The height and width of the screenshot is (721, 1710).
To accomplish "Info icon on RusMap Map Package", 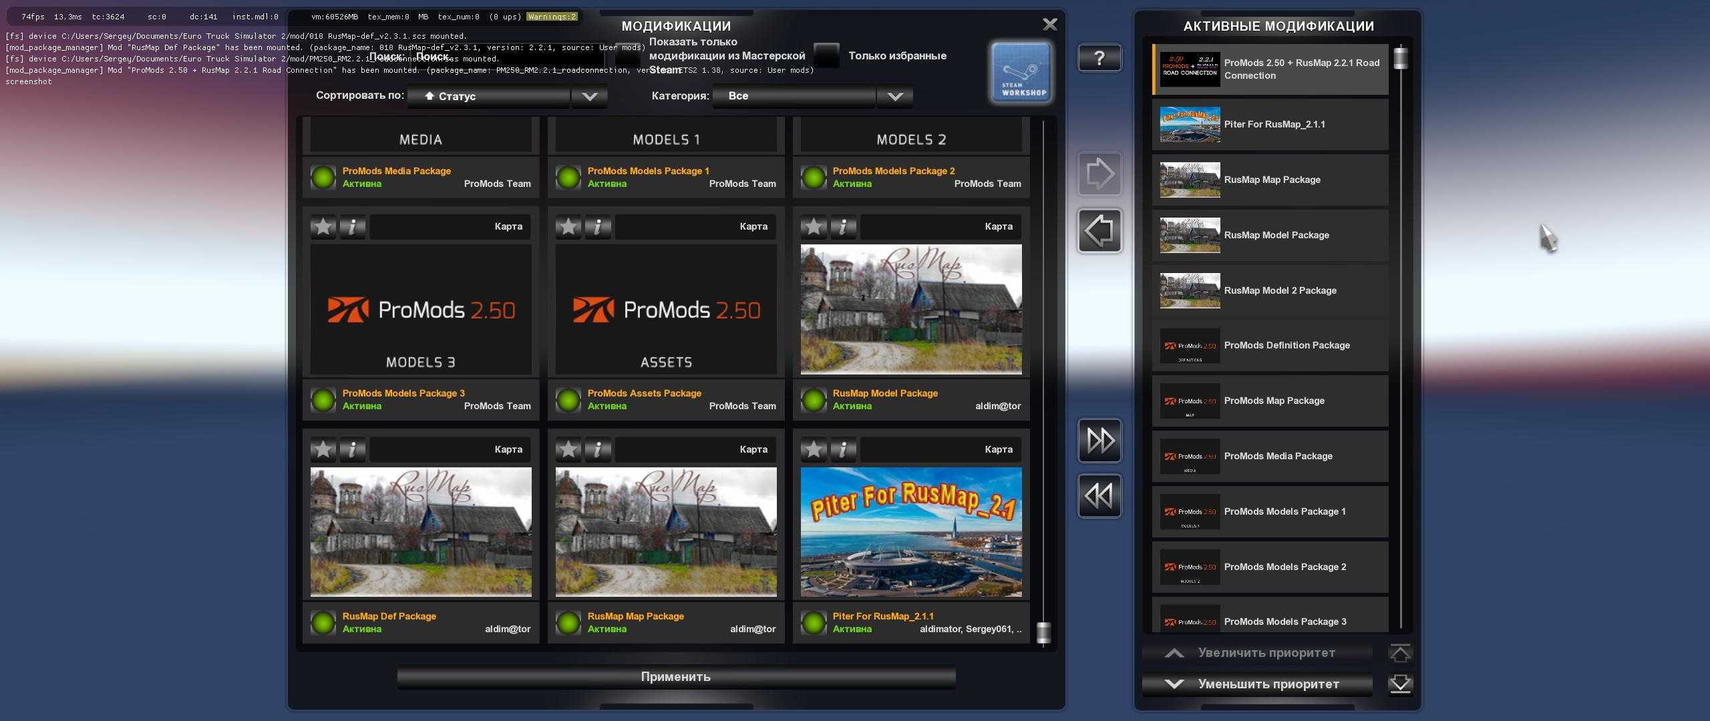I will [x=598, y=450].
